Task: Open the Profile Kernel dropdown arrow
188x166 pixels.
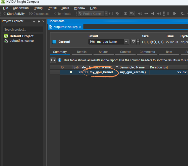Action: point(106,14)
